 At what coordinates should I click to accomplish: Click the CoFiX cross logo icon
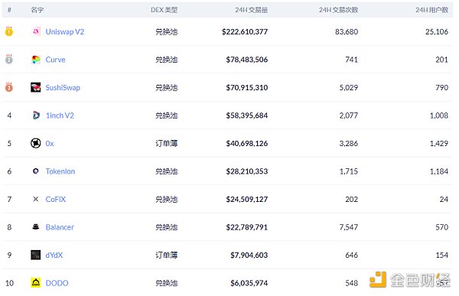pyautogui.click(x=36, y=199)
